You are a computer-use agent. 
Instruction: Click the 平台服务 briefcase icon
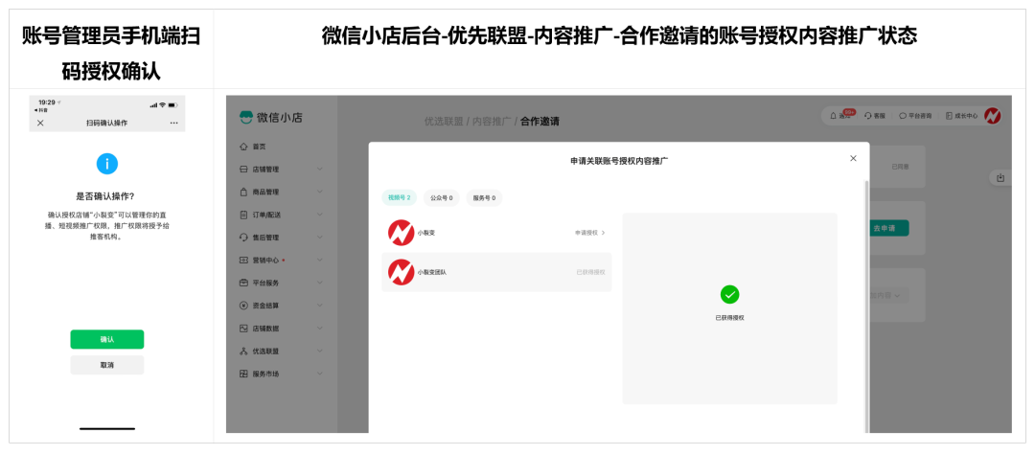(243, 284)
